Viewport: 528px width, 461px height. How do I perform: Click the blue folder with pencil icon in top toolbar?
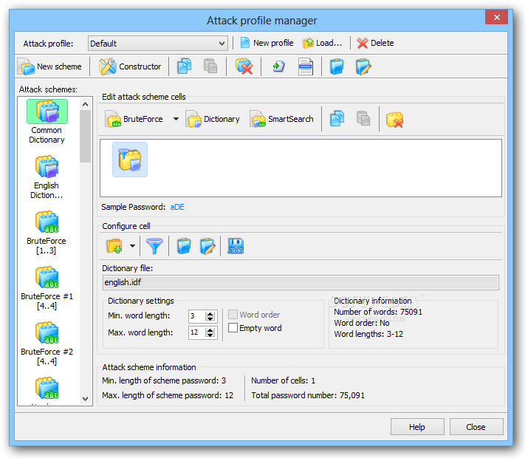click(x=363, y=66)
